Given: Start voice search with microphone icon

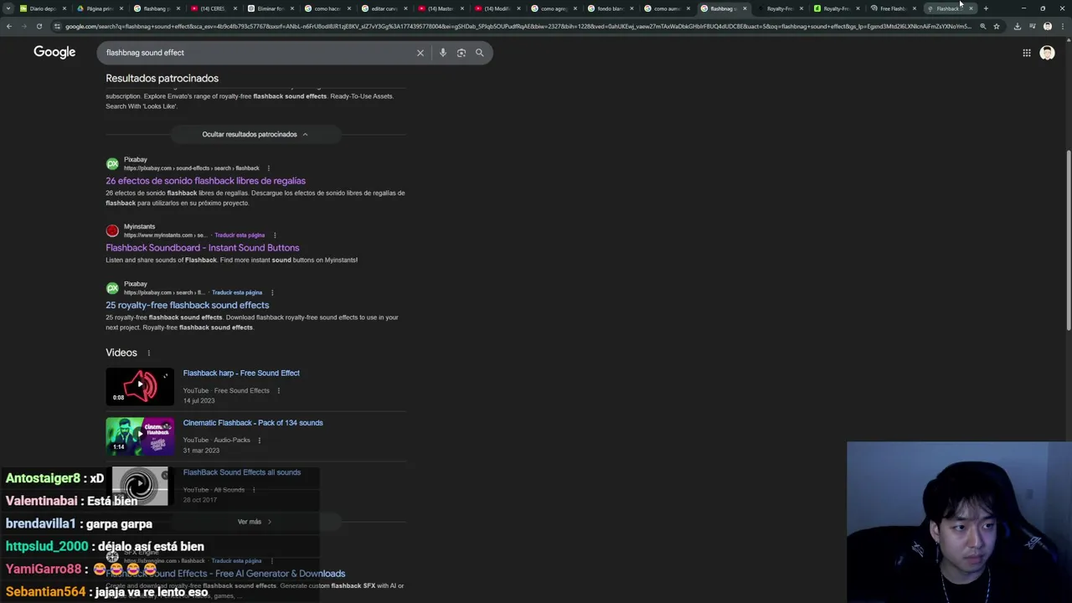Looking at the screenshot, I should [x=443, y=53].
